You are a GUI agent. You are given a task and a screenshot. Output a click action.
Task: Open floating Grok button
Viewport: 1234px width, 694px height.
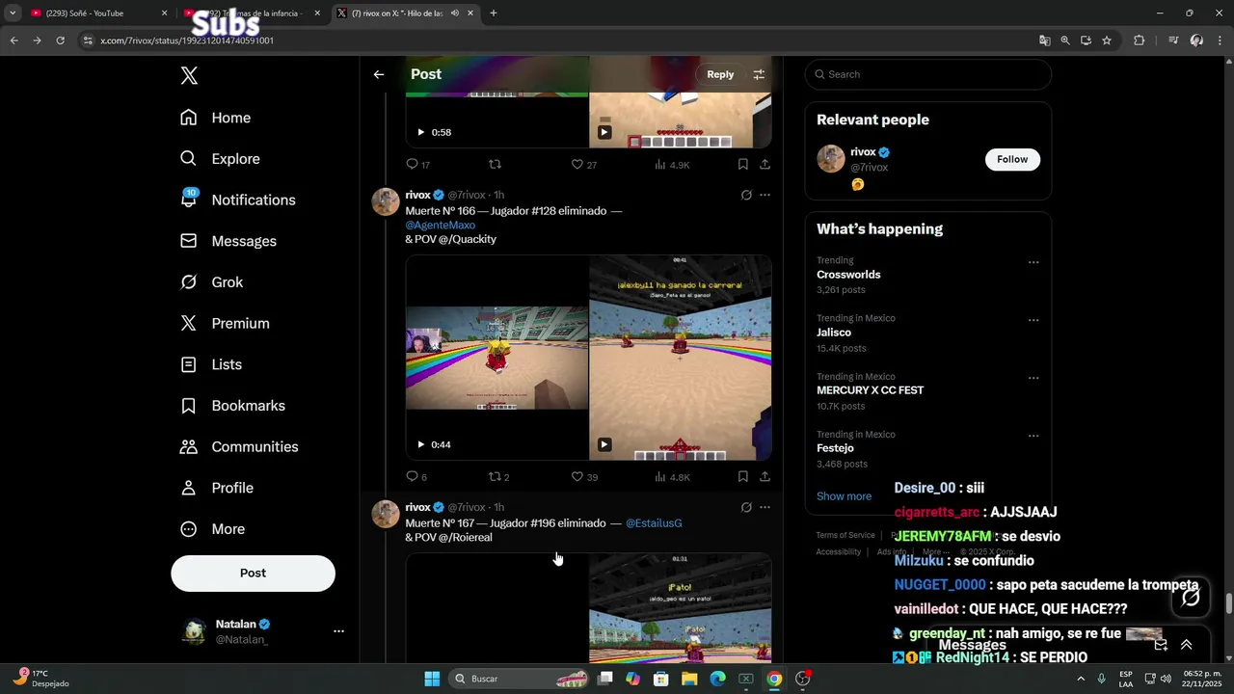(1191, 598)
